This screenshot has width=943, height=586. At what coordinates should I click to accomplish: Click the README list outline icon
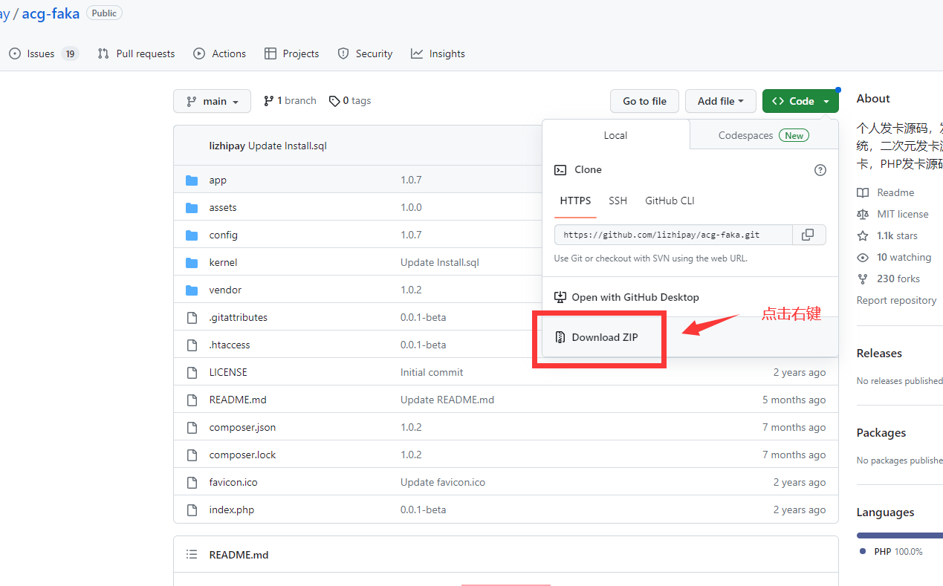(x=192, y=555)
